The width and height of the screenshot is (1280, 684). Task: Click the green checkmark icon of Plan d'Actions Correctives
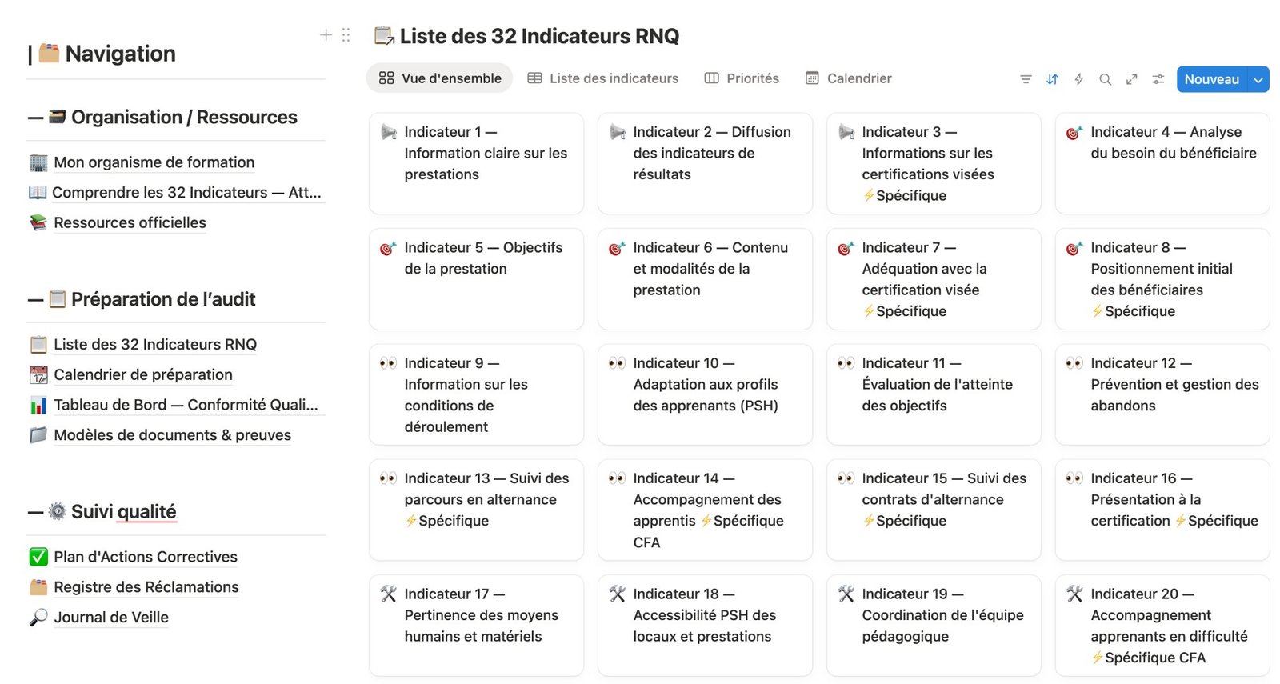pos(38,557)
